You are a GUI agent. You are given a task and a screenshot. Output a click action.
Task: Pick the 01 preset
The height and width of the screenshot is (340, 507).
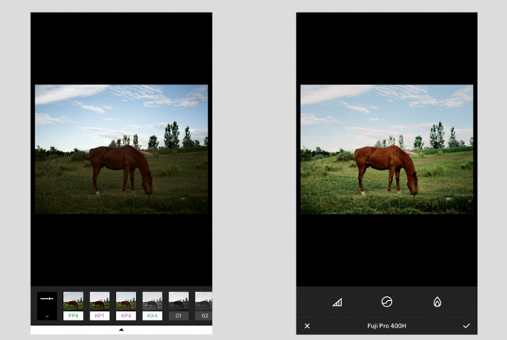tap(179, 306)
